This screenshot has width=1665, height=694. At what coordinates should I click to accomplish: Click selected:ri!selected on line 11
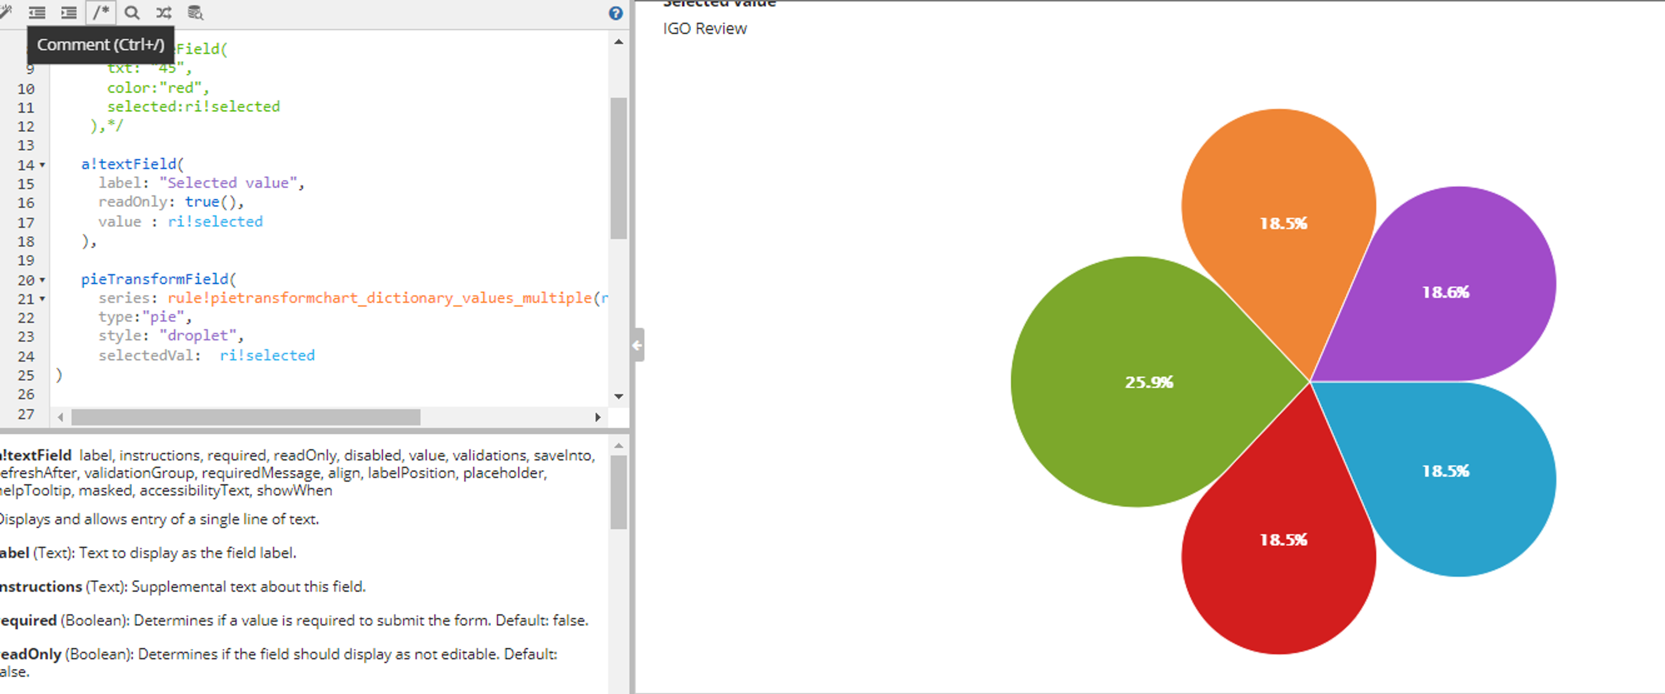point(193,107)
